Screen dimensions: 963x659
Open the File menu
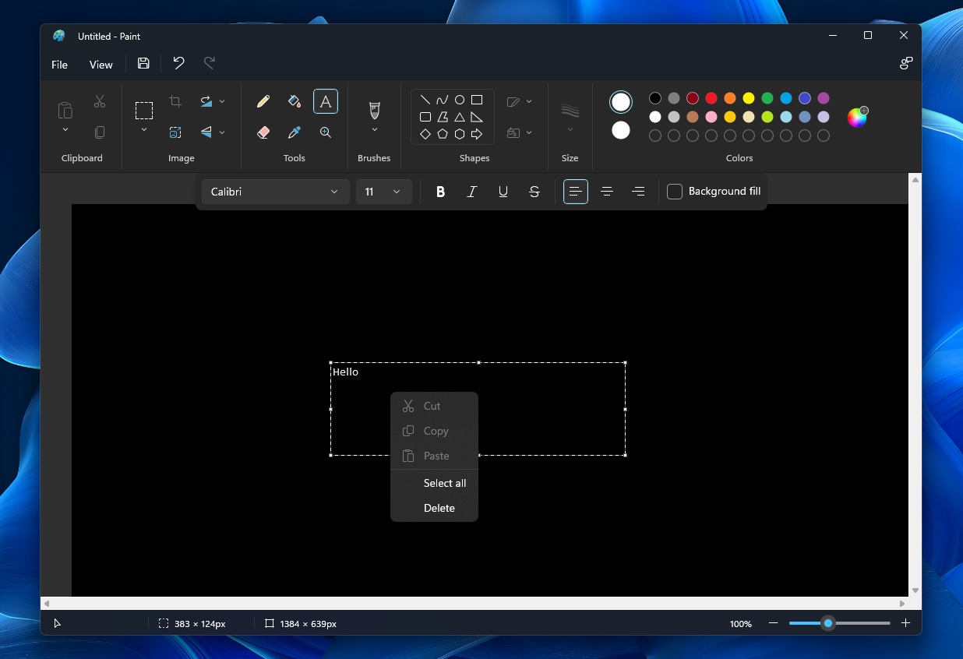point(59,65)
